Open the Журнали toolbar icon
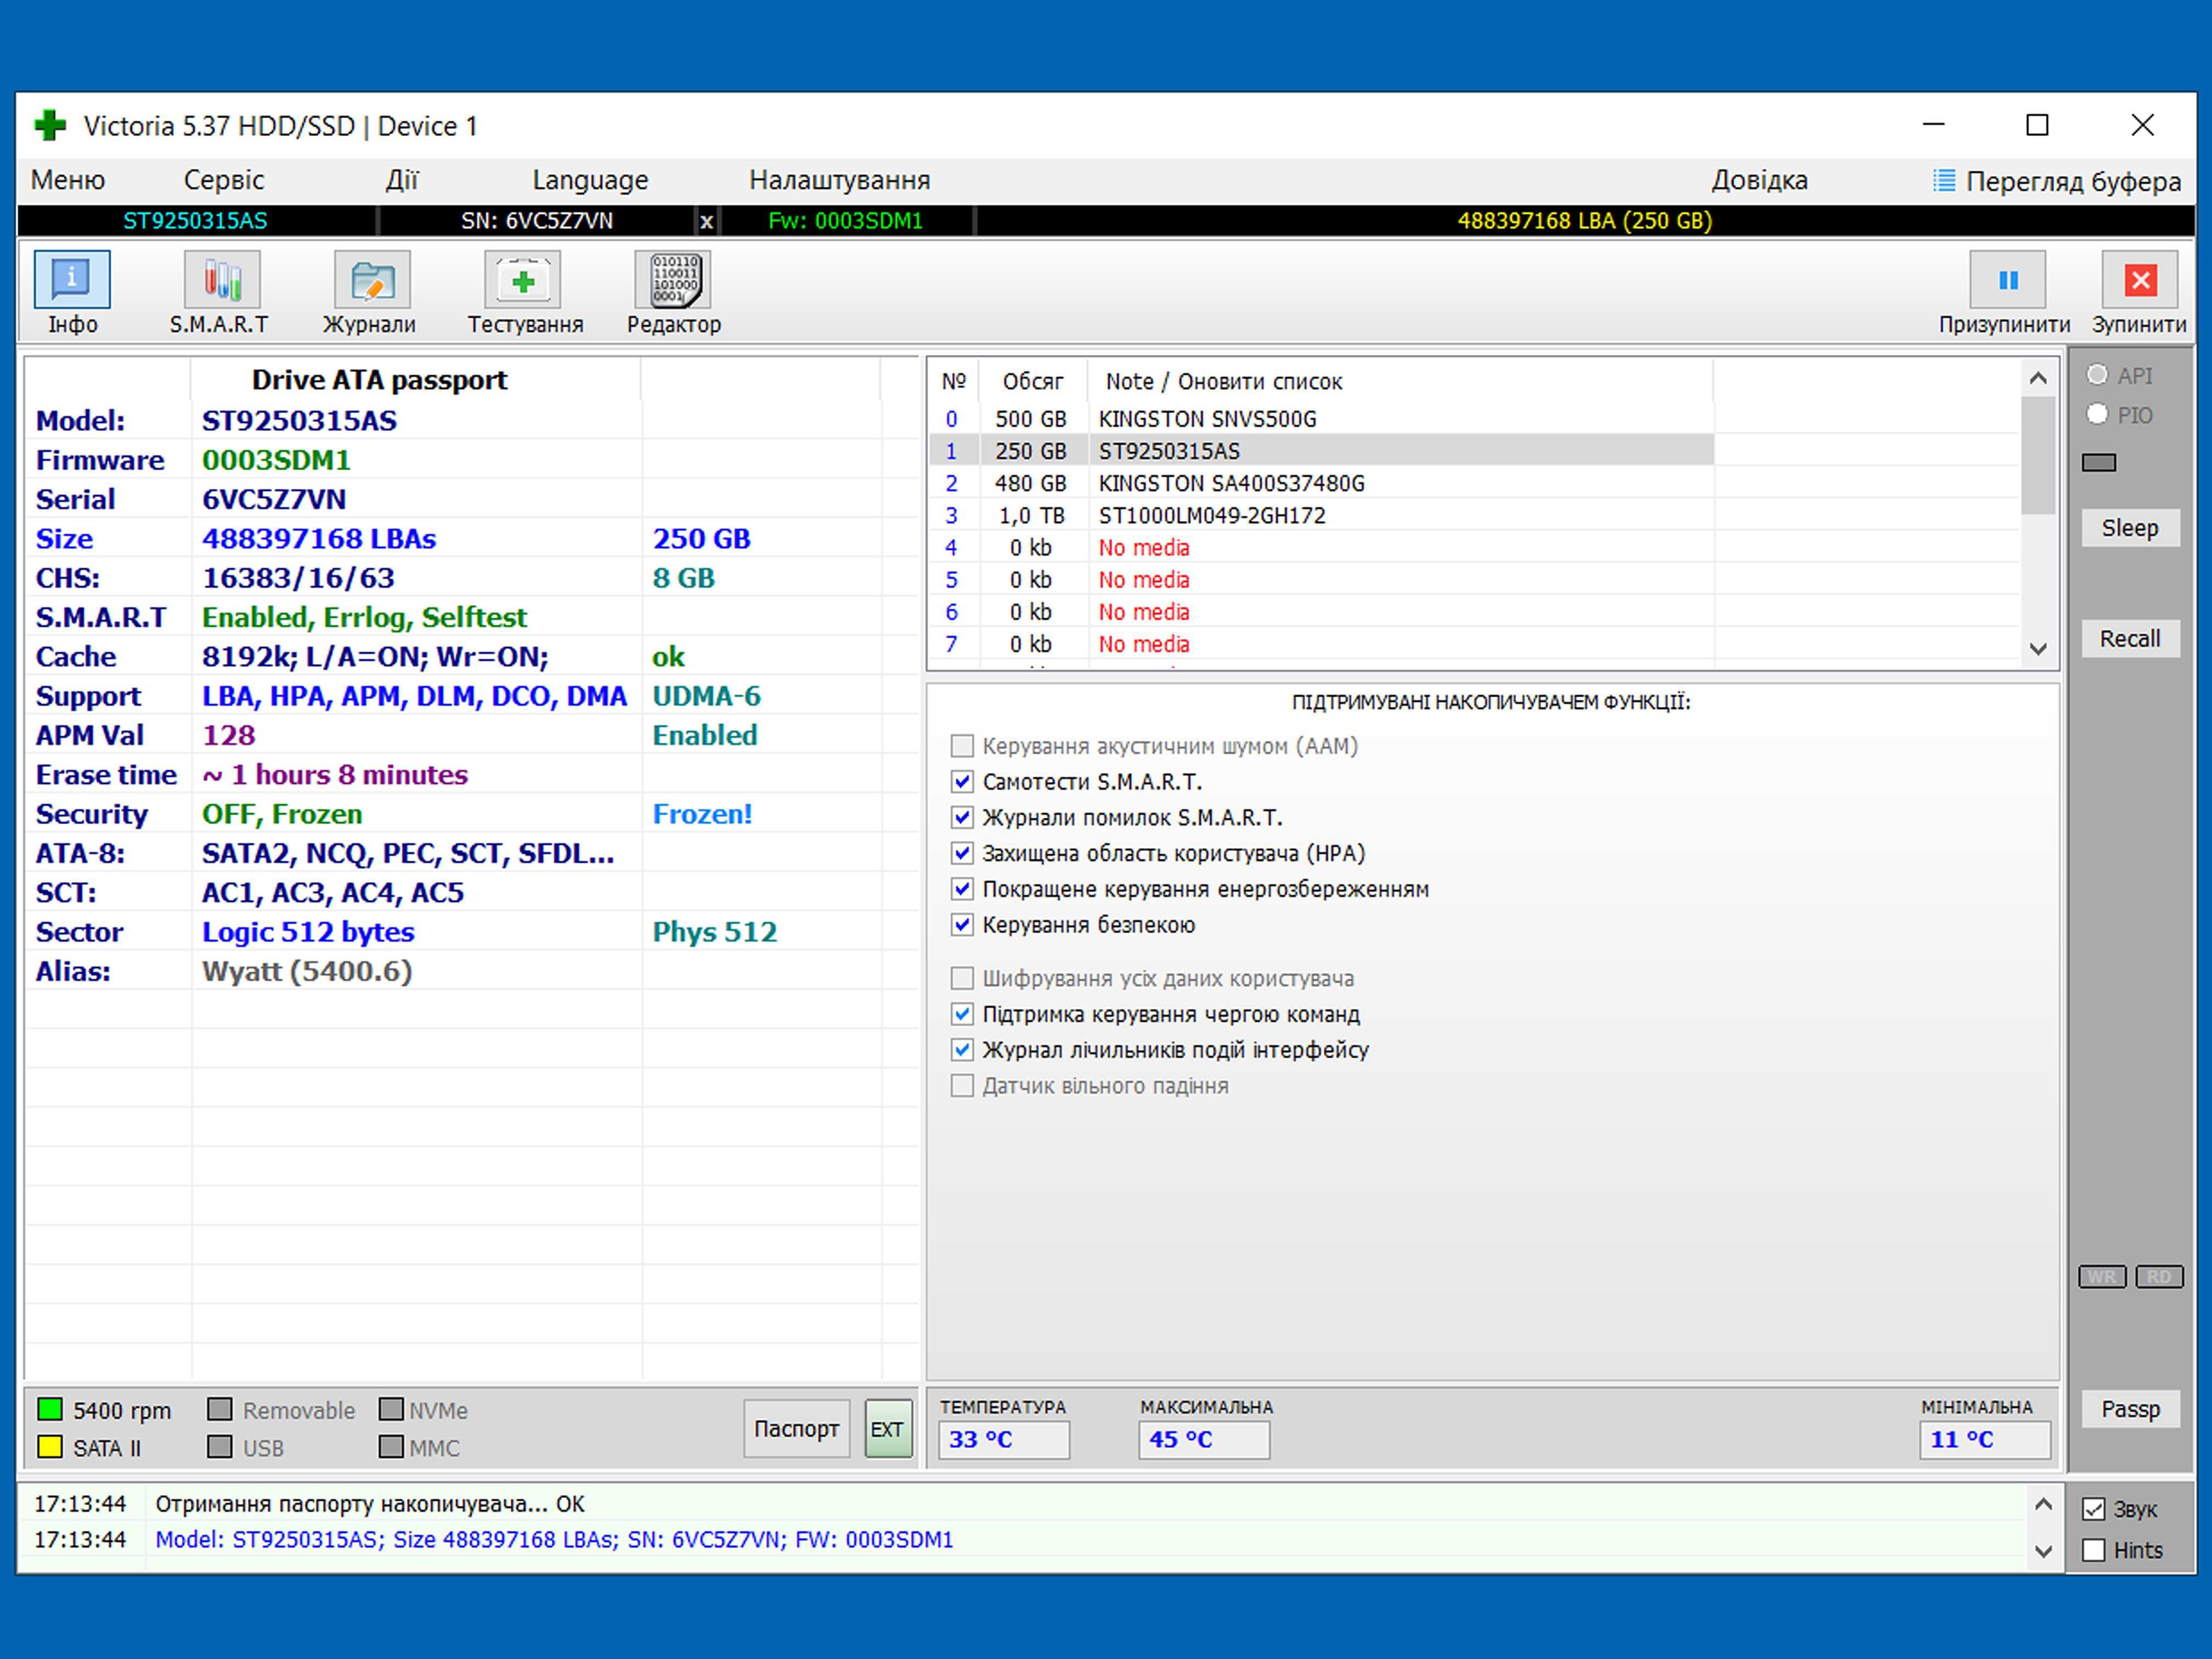 pos(372,280)
